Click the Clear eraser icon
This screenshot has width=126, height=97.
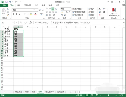[x=100, y=15]
